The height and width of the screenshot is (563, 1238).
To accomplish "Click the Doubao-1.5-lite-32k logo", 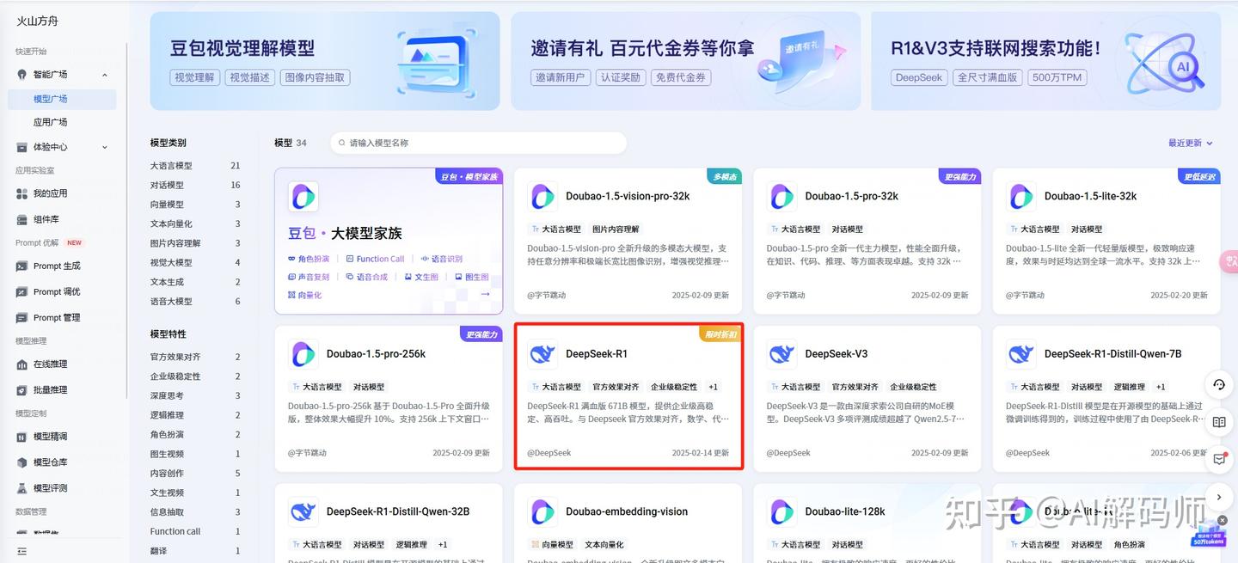I will pyautogui.click(x=1021, y=196).
